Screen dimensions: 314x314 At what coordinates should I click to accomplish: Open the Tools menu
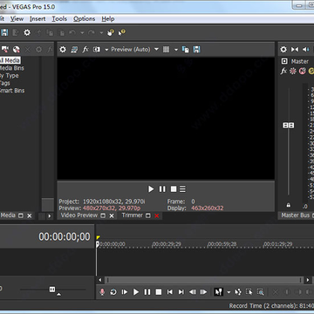(59, 19)
